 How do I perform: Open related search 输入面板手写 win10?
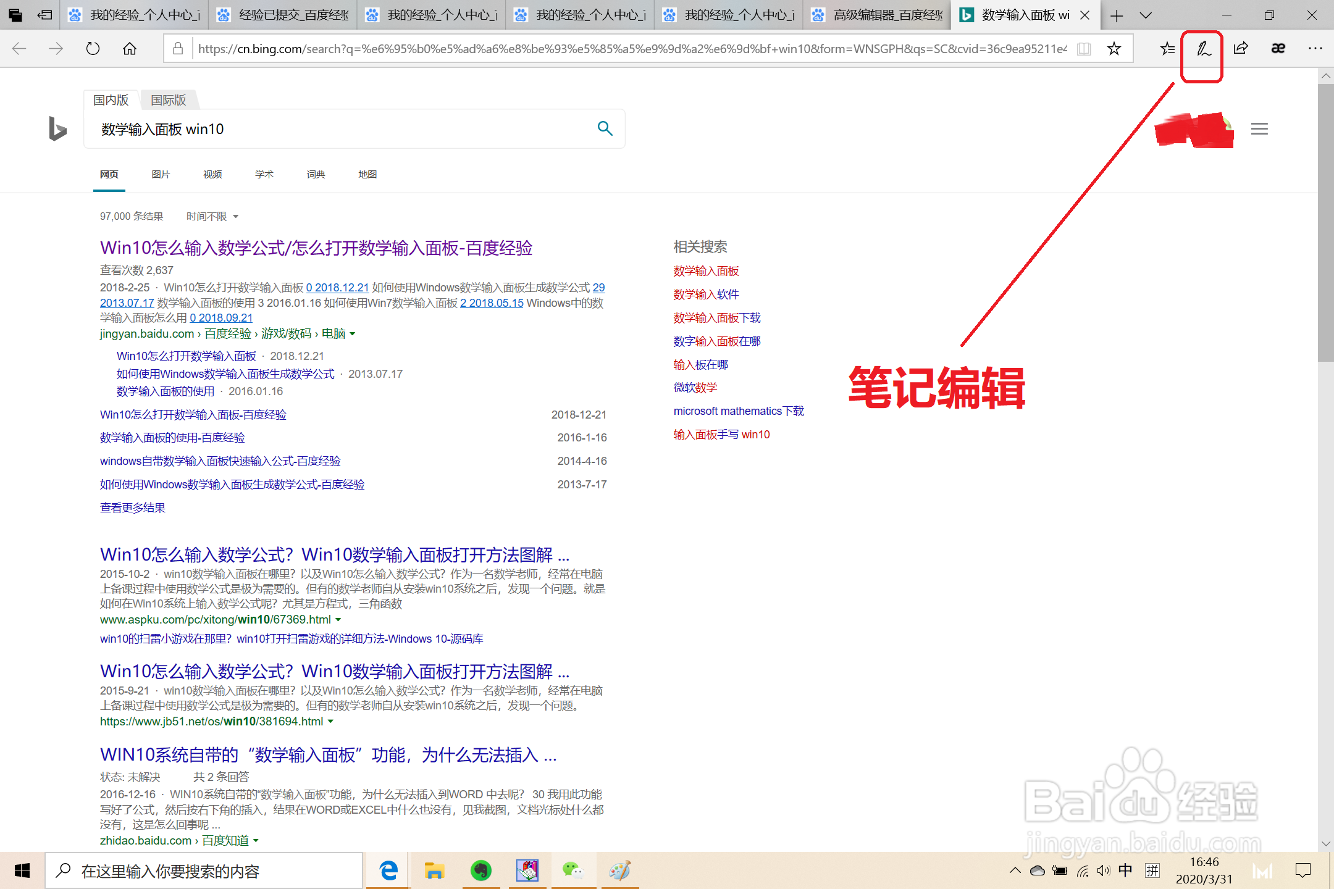tap(721, 435)
